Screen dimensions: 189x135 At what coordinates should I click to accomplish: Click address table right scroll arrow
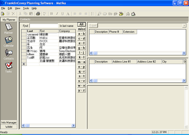click(184, 81)
